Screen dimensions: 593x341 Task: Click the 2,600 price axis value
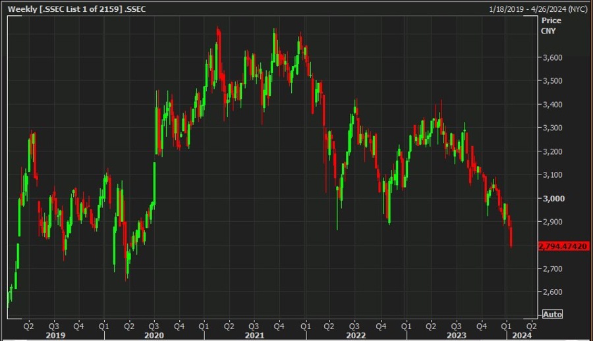[x=553, y=292]
